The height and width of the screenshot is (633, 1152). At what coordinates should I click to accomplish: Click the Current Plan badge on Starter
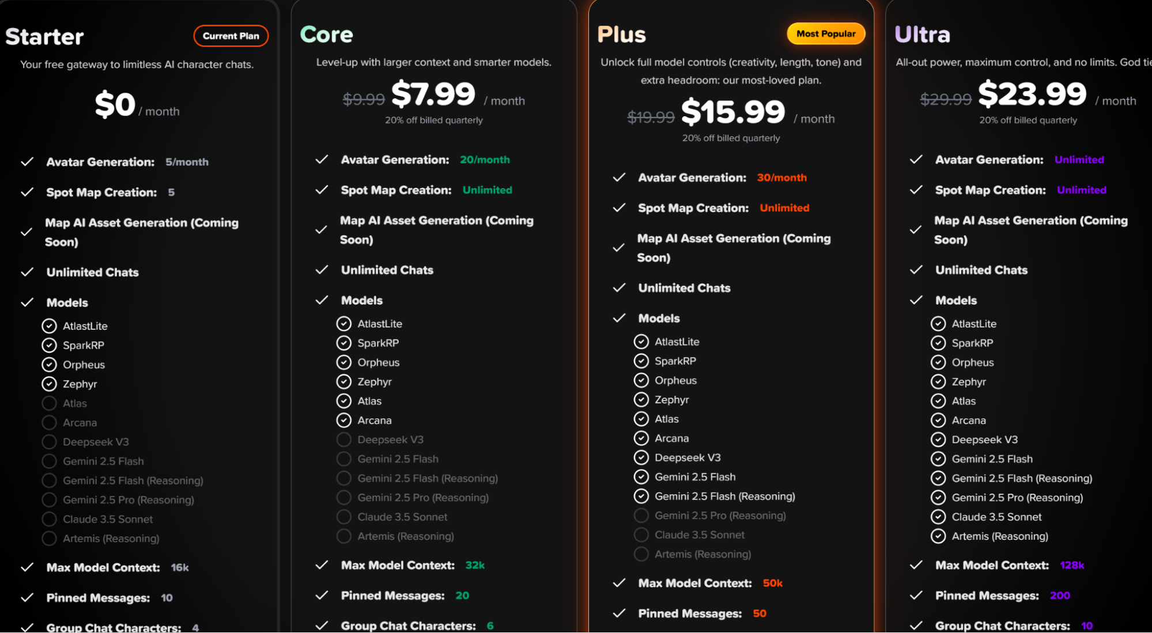(231, 36)
